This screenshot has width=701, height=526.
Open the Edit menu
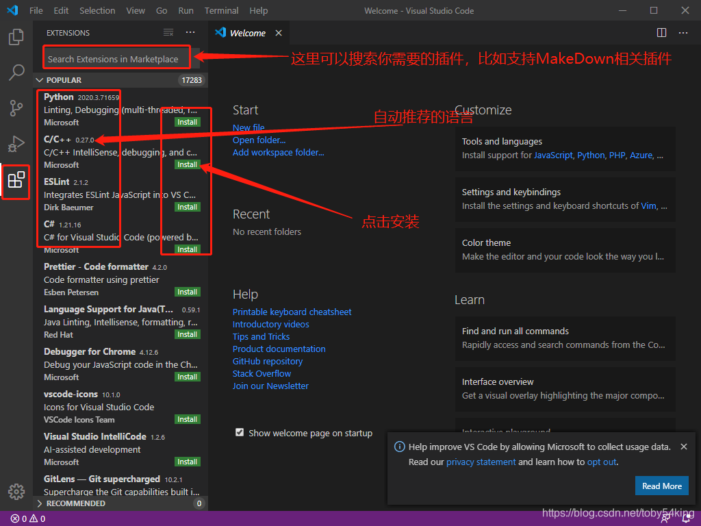pos(61,10)
